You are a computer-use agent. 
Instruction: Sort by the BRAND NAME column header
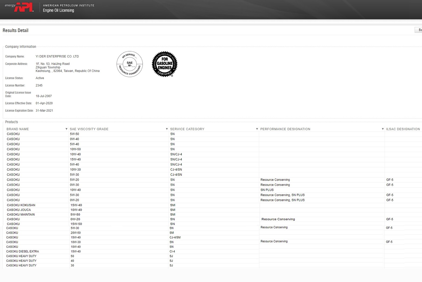(18, 129)
